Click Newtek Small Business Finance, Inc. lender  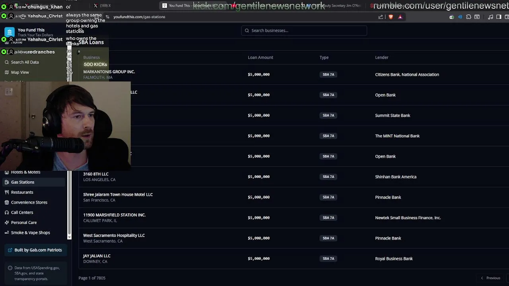tap(408, 218)
